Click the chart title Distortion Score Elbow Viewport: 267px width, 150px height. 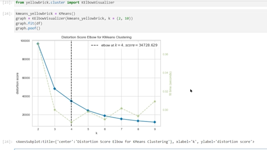point(96,37)
